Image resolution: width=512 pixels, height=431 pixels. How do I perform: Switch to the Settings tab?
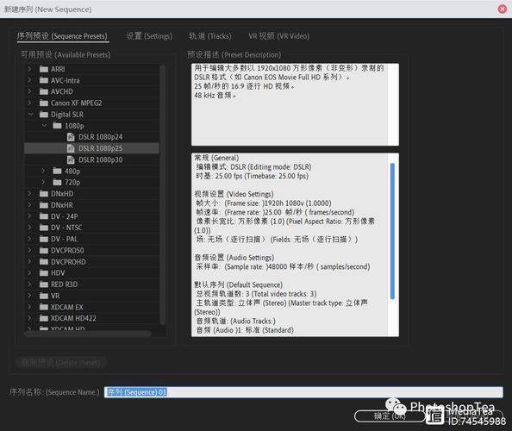(x=149, y=36)
